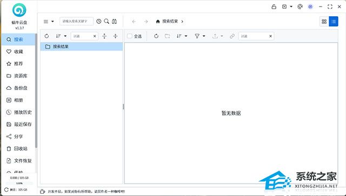The height and width of the screenshot is (196, 346).
Task: Open the 资源库 resource library
Action: tap(18, 76)
